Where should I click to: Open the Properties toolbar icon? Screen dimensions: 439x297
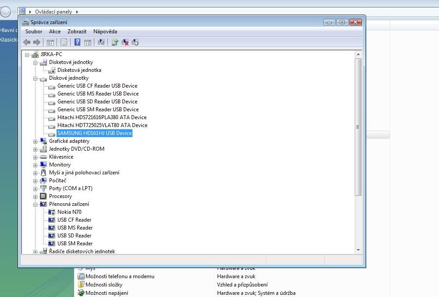click(x=64, y=42)
